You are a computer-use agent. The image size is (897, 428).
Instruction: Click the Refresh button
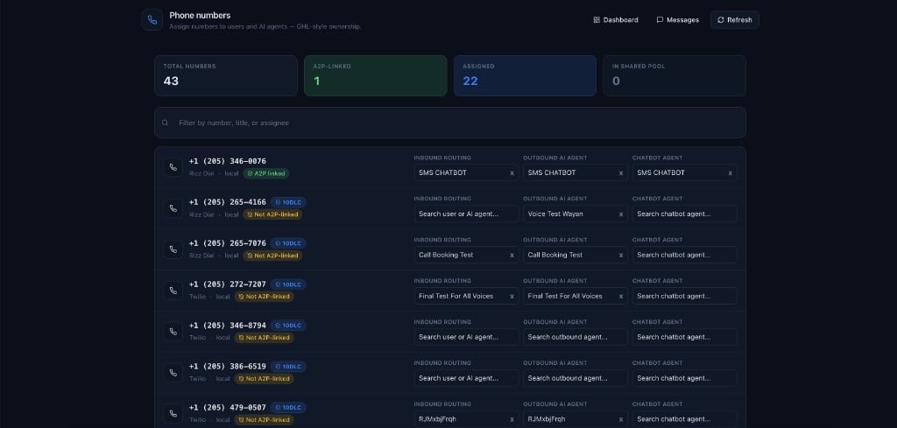[x=735, y=20]
